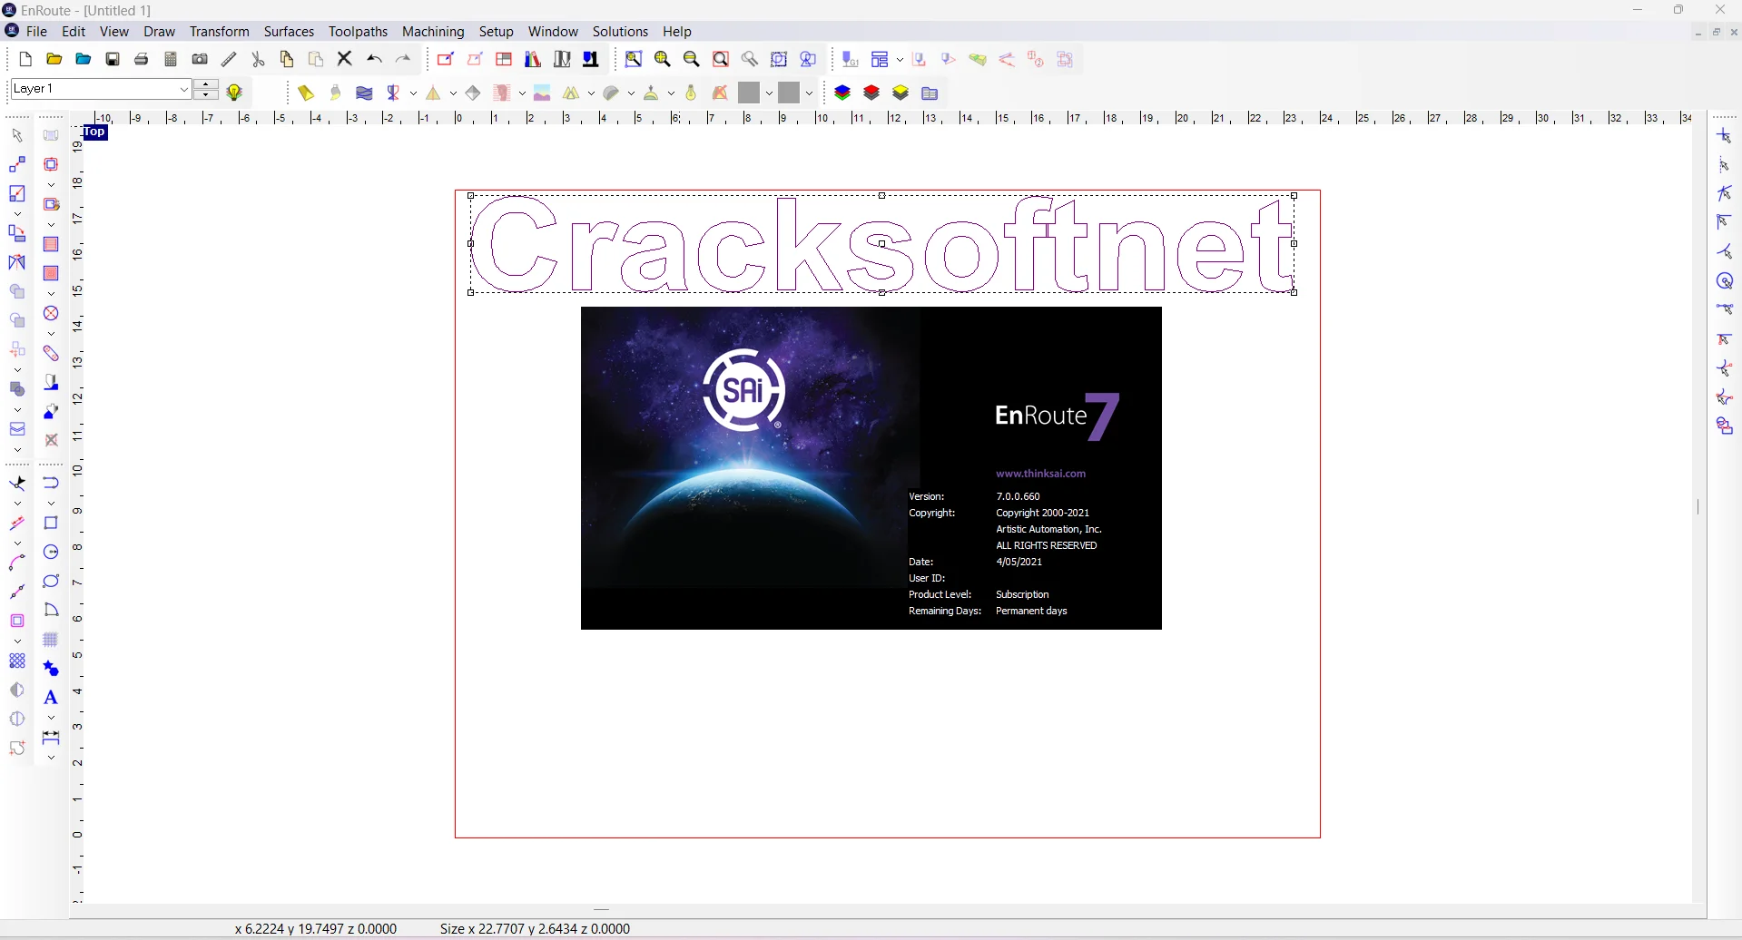Print the current drawing
The image size is (1742, 940).
(142, 60)
